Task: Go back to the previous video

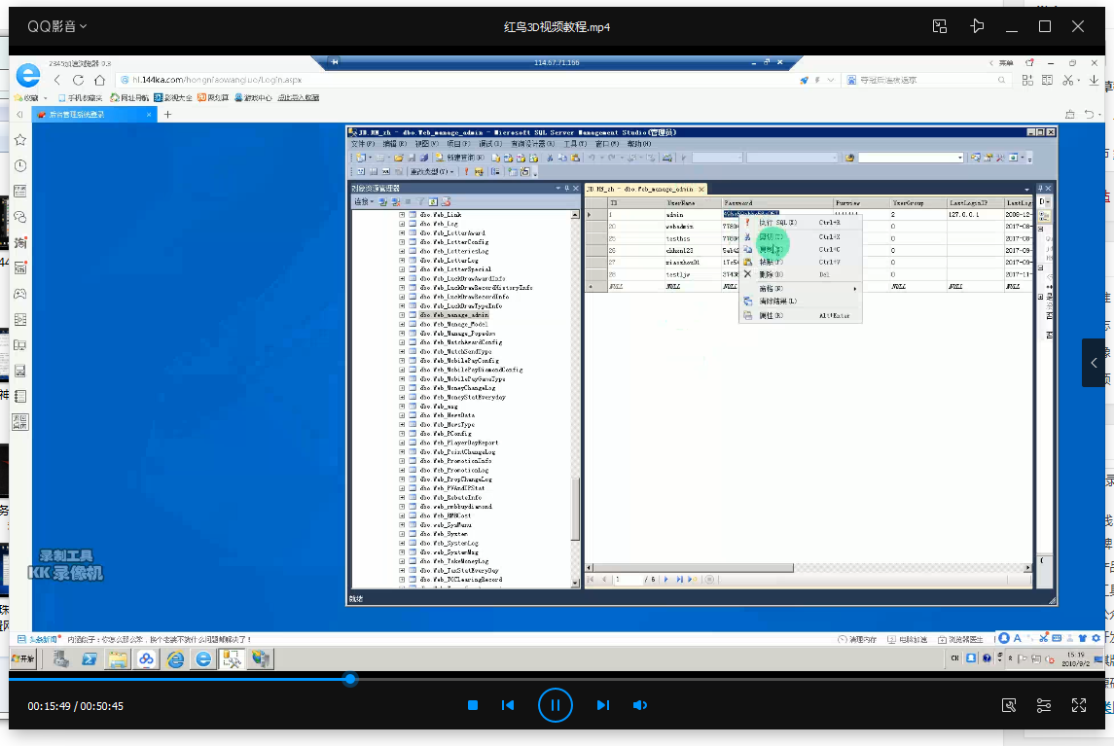Action: [x=507, y=705]
